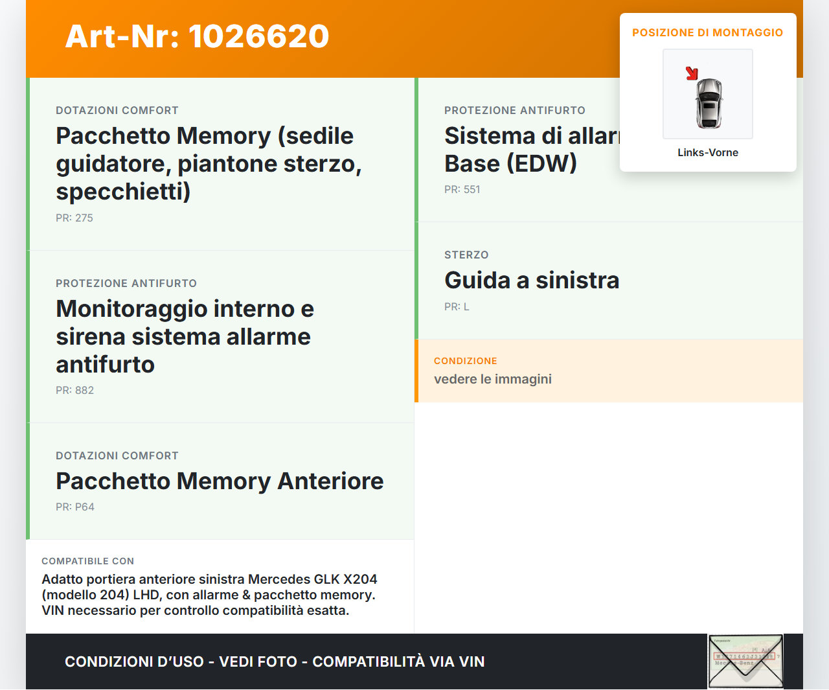Viewport: 829px width, 690px height.
Task: Click the PR: 275 code
Action: tap(74, 218)
